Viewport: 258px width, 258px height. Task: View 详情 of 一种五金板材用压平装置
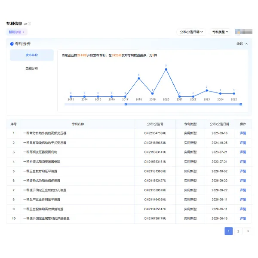(x=243, y=171)
